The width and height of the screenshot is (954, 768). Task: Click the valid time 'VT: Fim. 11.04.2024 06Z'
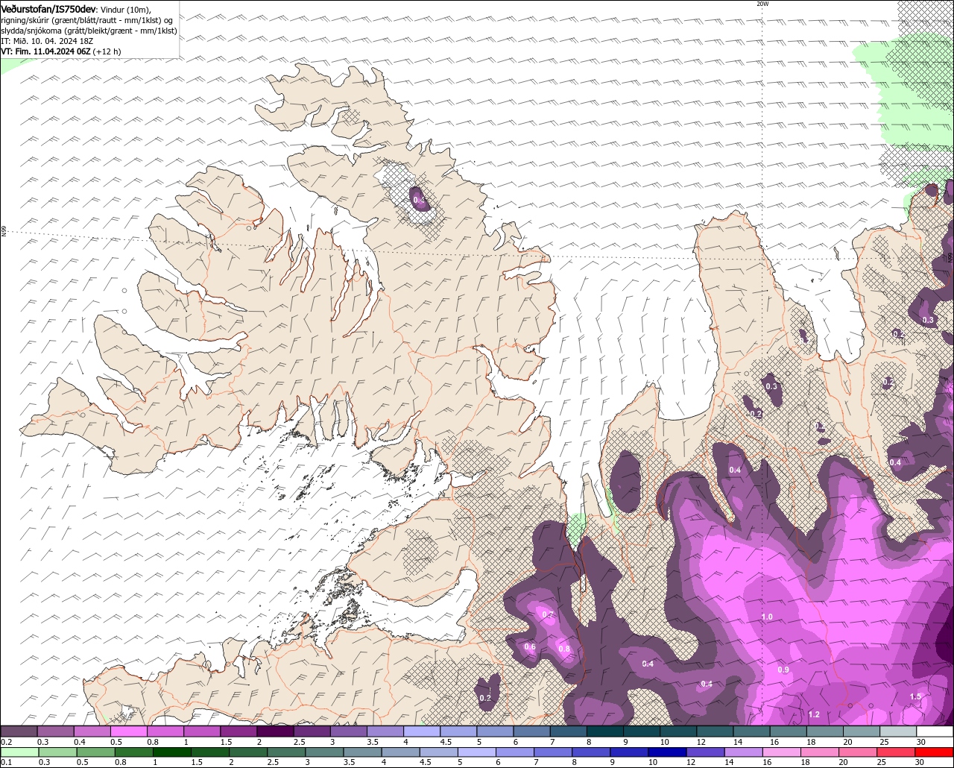(x=46, y=51)
